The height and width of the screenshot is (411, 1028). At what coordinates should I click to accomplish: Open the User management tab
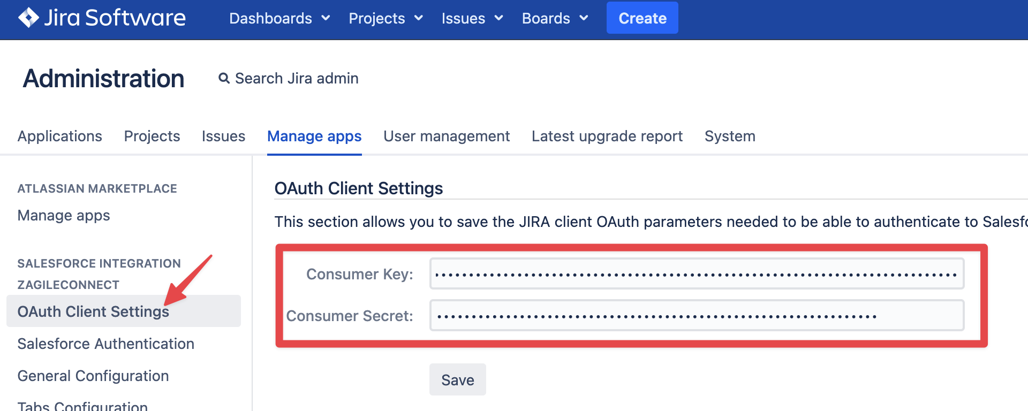pos(447,136)
